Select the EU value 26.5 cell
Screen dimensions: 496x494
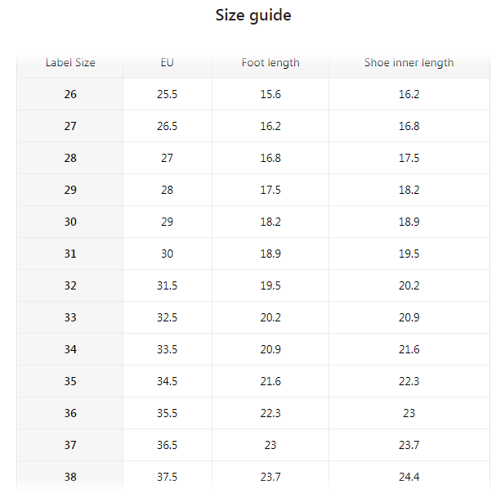[168, 127]
